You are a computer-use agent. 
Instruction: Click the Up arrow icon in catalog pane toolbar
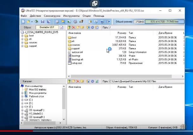tap(69, 81)
